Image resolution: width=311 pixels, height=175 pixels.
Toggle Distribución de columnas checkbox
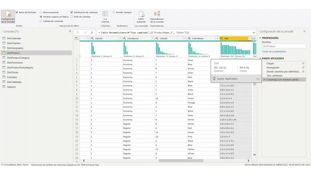click(71, 12)
